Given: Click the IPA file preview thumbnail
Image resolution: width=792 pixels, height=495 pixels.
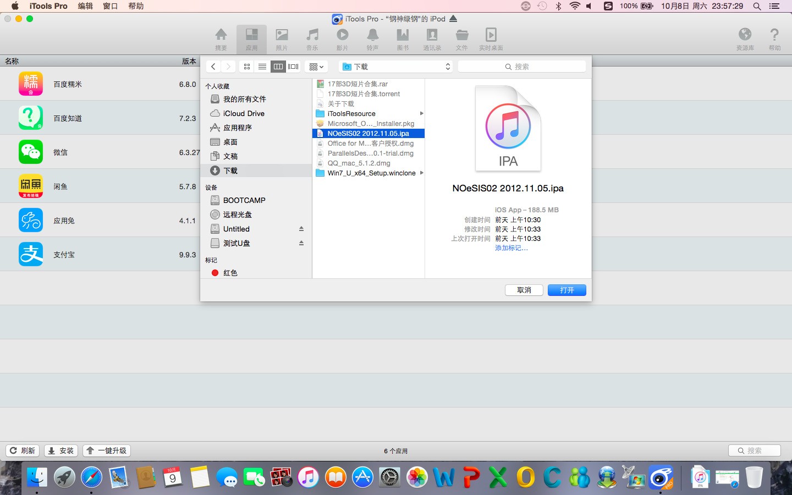Looking at the screenshot, I should click(508, 128).
